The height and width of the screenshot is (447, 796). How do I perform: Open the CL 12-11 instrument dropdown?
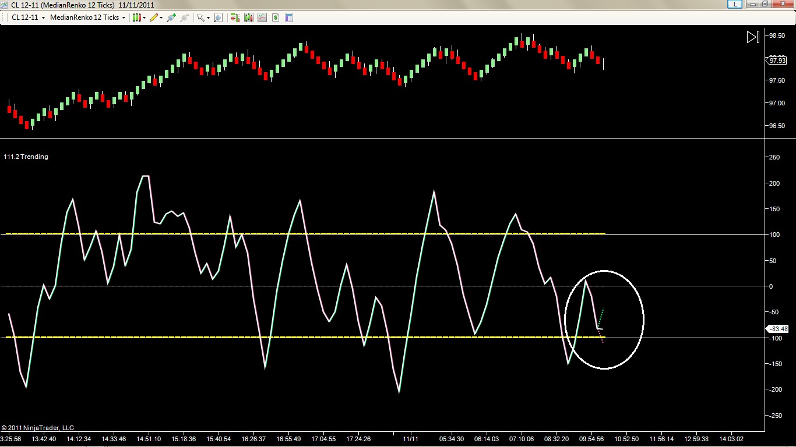pos(29,17)
